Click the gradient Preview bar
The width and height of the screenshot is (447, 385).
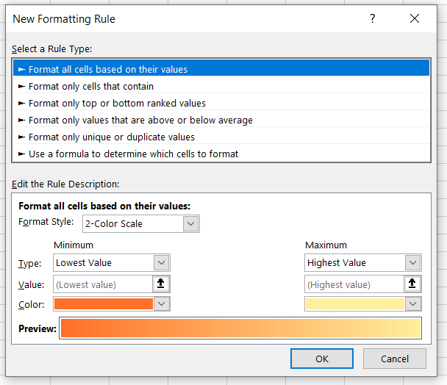(241, 328)
